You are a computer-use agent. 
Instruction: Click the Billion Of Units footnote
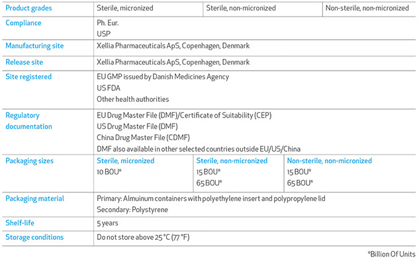point(391,254)
